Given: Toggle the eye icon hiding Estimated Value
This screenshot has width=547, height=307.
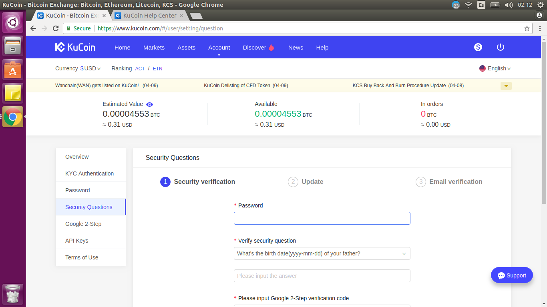Looking at the screenshot, I should 149,104.
